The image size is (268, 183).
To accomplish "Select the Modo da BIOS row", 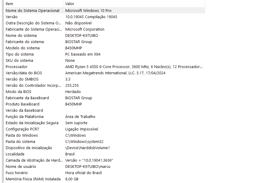I will pyautogui.click(x=105, y=92).
